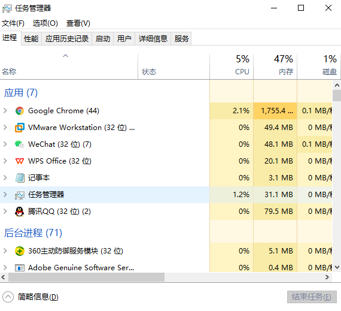Open the 详细信息 tab

coord(153,39)
